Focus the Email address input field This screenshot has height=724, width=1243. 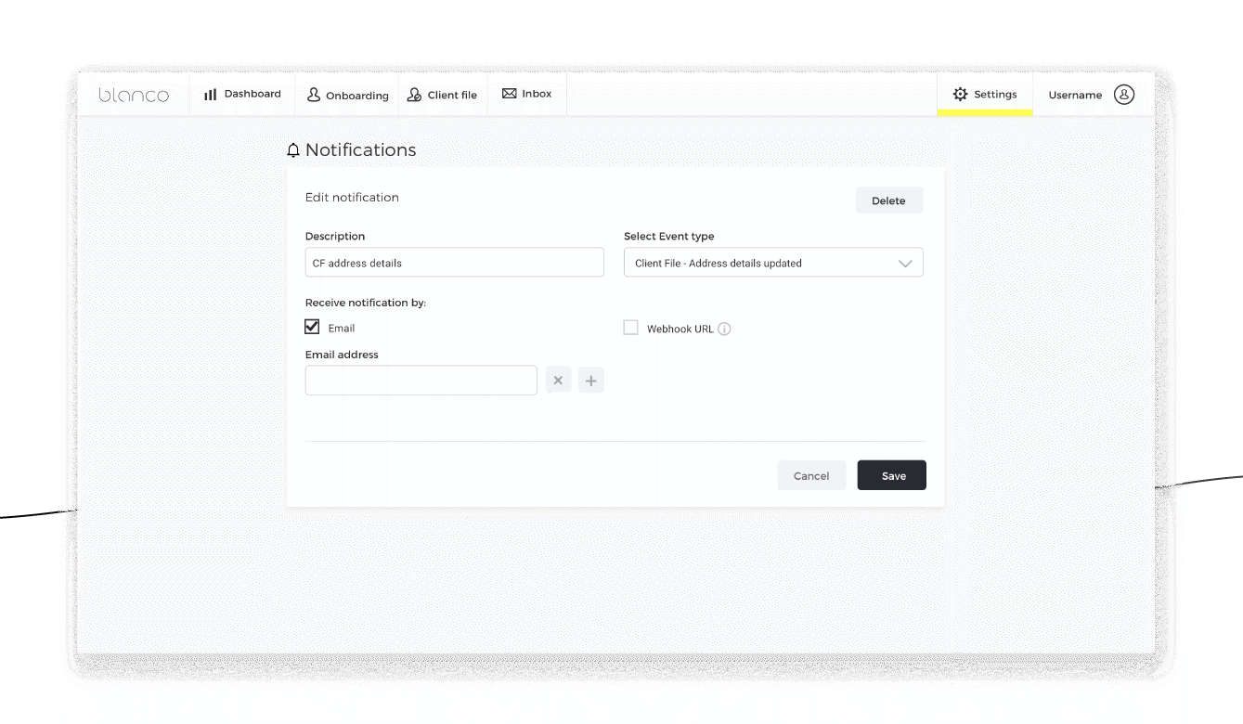(421, 380)
